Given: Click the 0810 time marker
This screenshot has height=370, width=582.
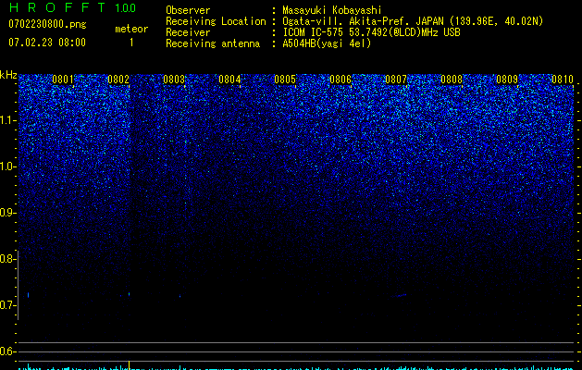Looking at the screenshot, I should click(x=563, y=80).
